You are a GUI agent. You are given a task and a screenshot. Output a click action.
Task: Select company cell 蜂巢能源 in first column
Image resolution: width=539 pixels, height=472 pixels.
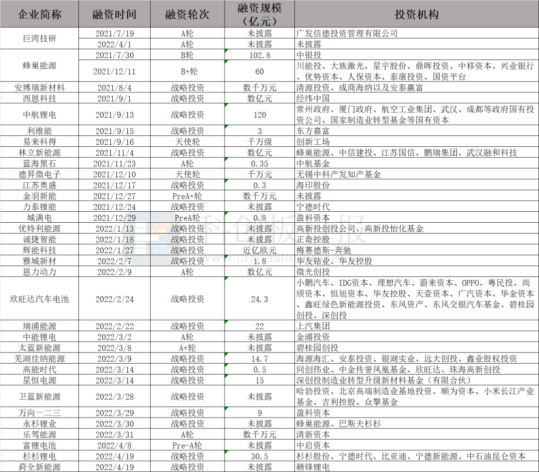click(39, 65)
